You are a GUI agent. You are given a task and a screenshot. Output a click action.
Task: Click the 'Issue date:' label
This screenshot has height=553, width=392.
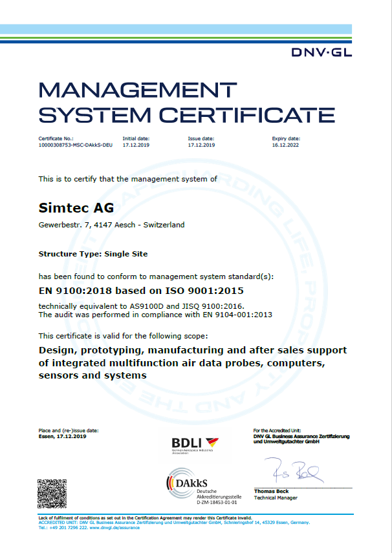[x=201, y=139]
